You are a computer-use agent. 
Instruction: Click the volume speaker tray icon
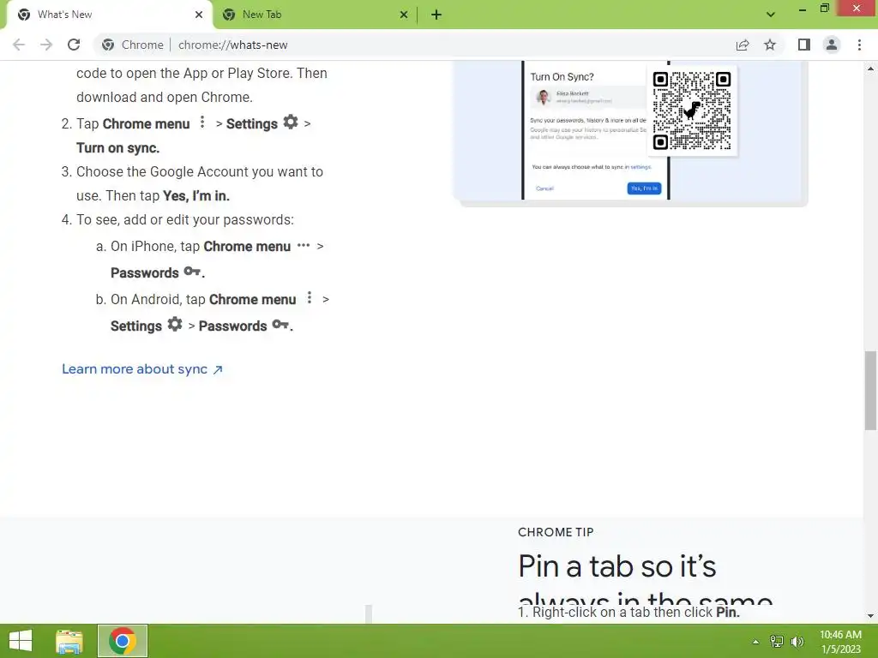[797, 642]
